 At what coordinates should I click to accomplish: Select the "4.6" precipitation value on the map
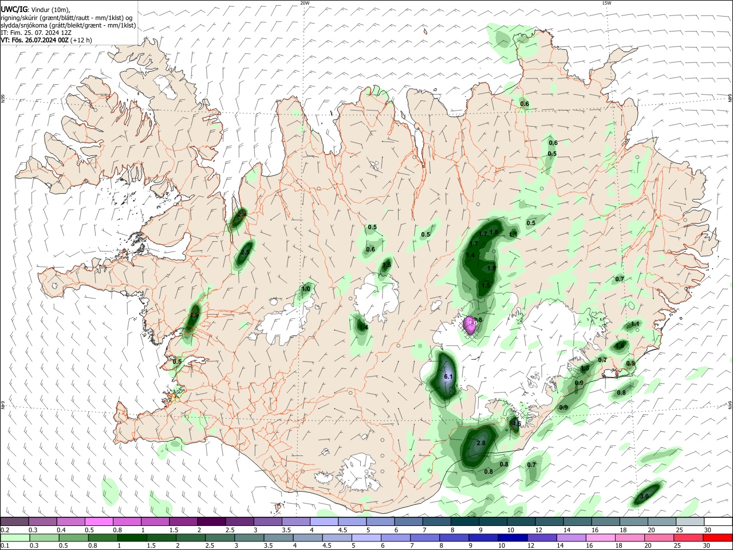tap(516, 424)
